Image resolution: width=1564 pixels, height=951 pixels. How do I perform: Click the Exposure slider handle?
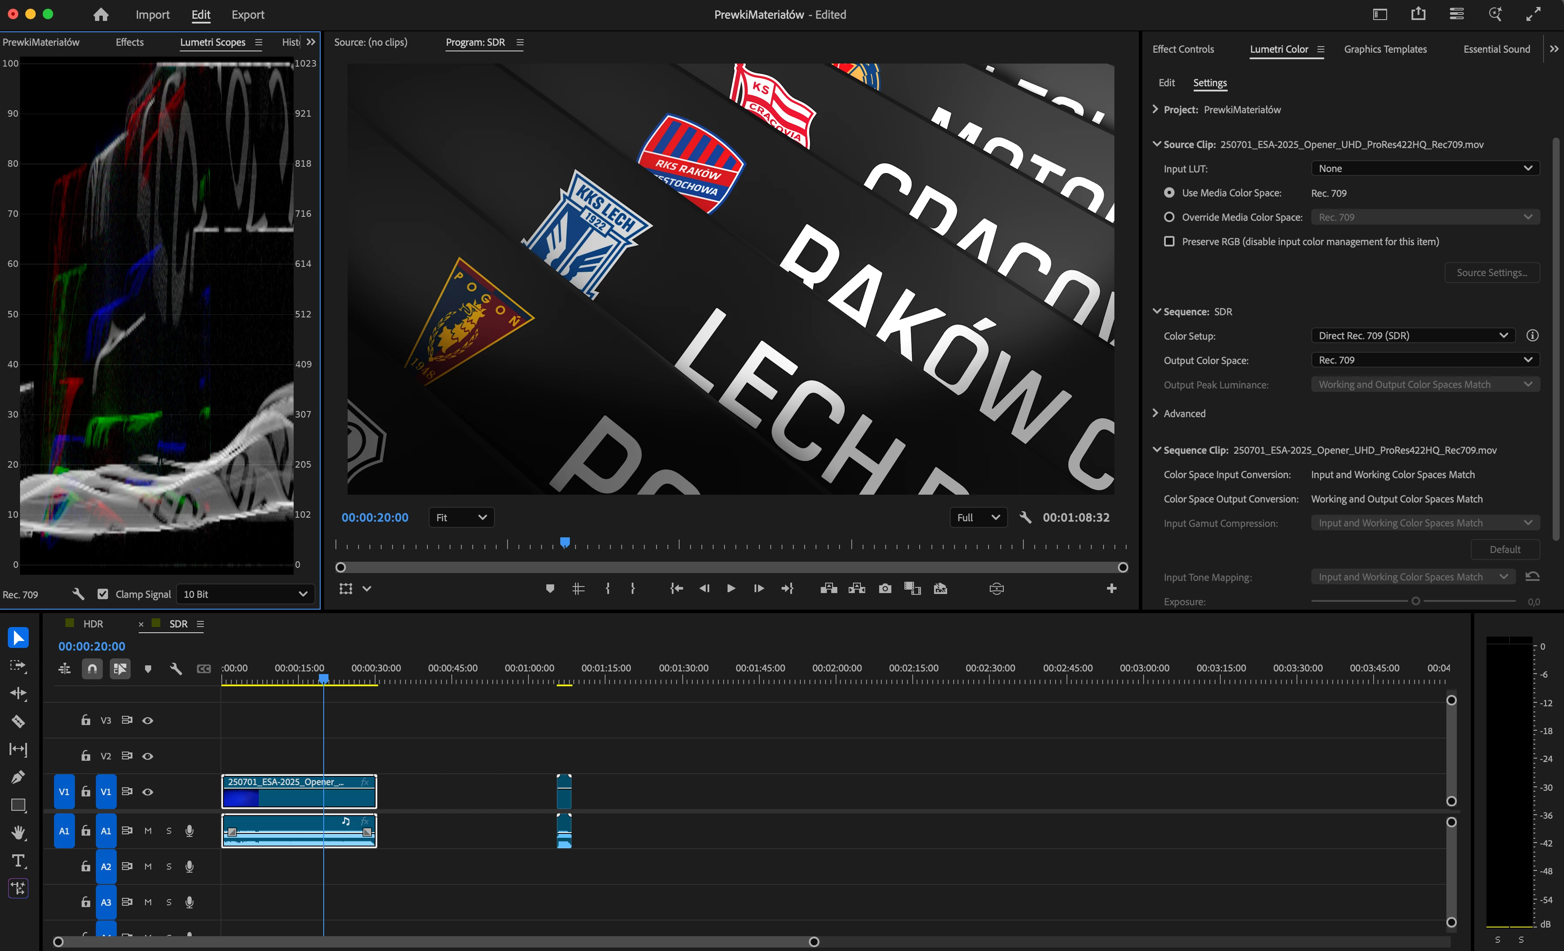1415,601
